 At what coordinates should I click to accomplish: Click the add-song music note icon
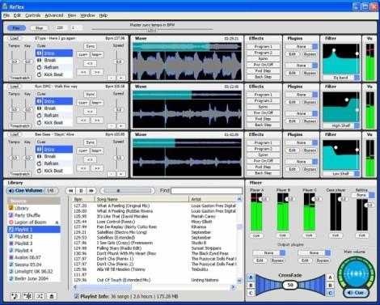pos(15,296)
